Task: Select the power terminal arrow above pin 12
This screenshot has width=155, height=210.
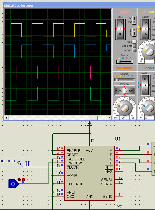Action: click(90, 124)
